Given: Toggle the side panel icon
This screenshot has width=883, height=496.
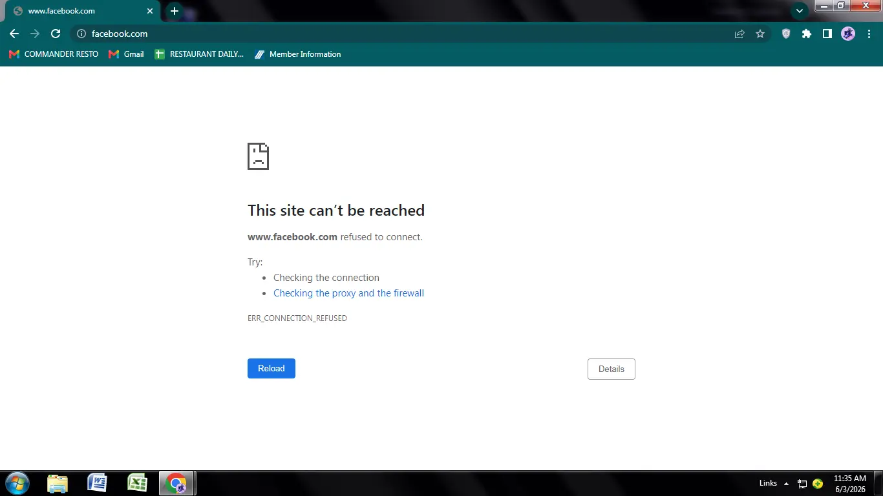Looking at the screenshot, I should [x=827, y=34].
